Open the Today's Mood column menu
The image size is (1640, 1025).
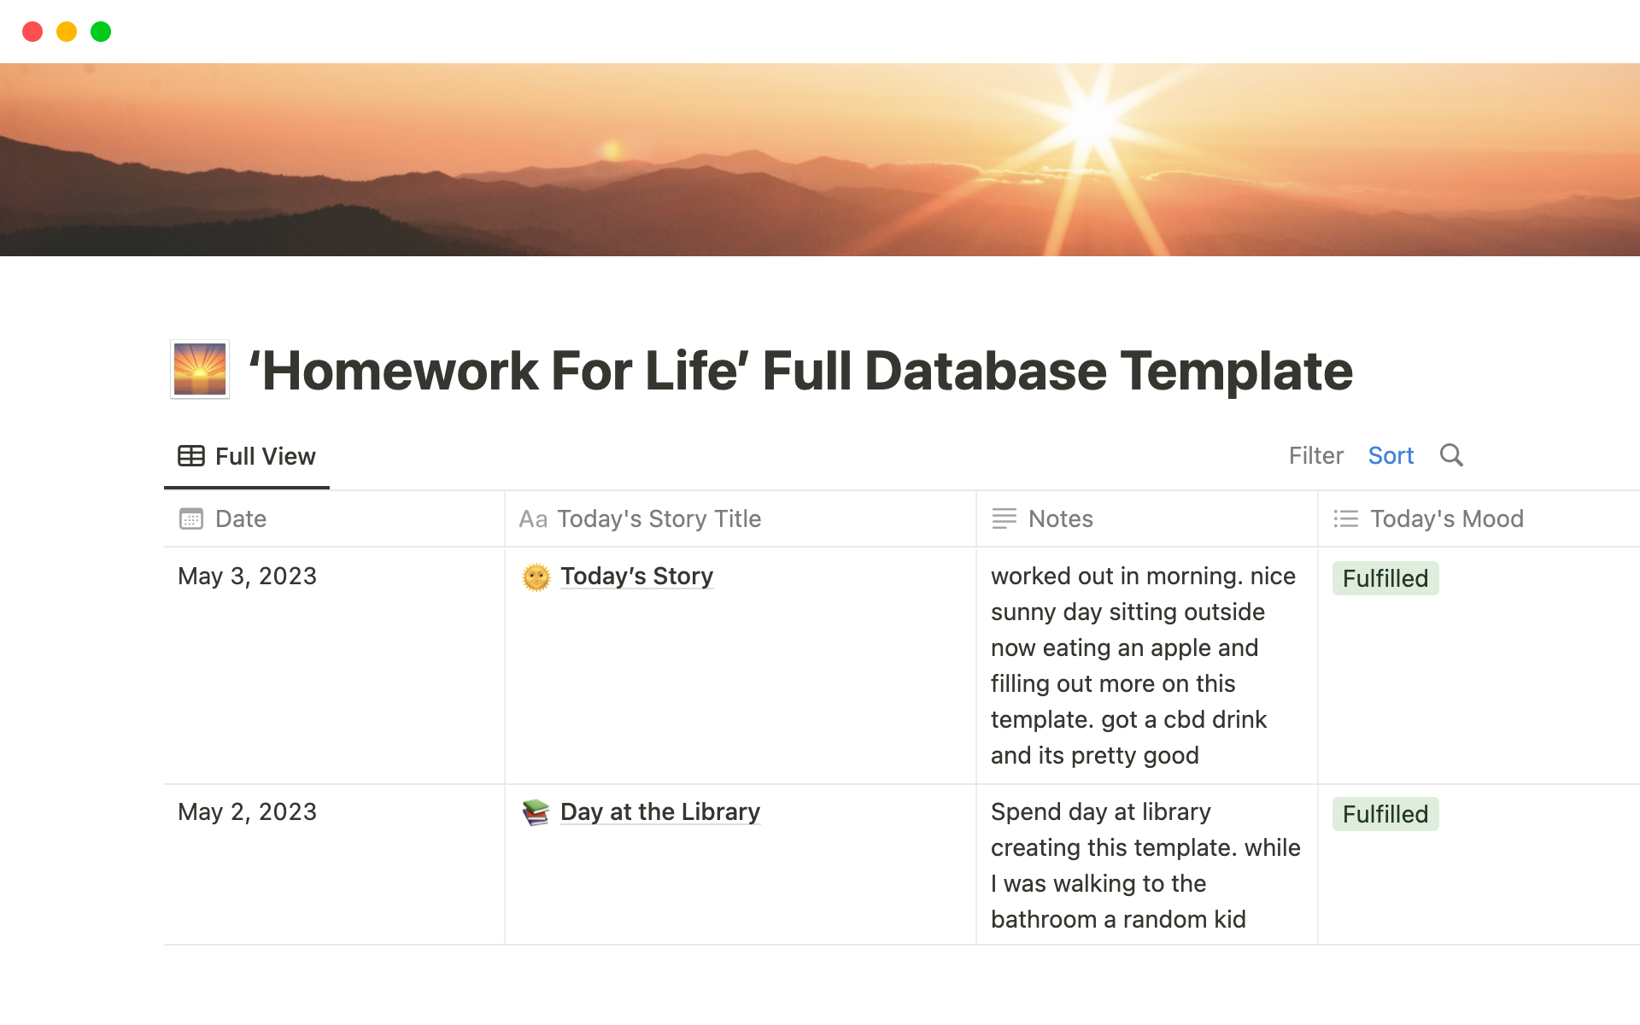1446,518
